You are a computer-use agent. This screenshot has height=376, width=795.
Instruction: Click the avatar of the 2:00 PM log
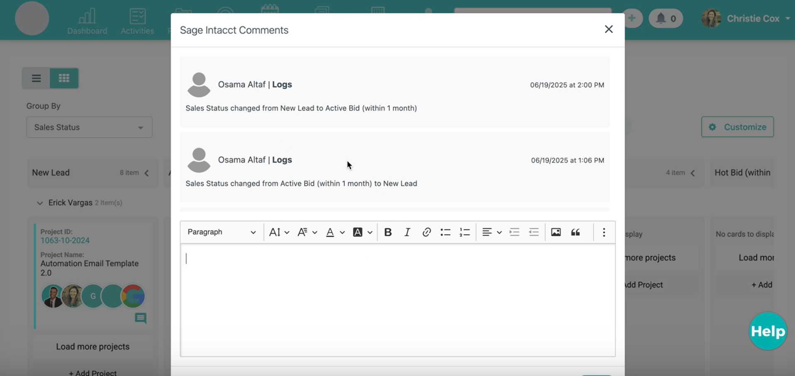(x=199, y=85)
